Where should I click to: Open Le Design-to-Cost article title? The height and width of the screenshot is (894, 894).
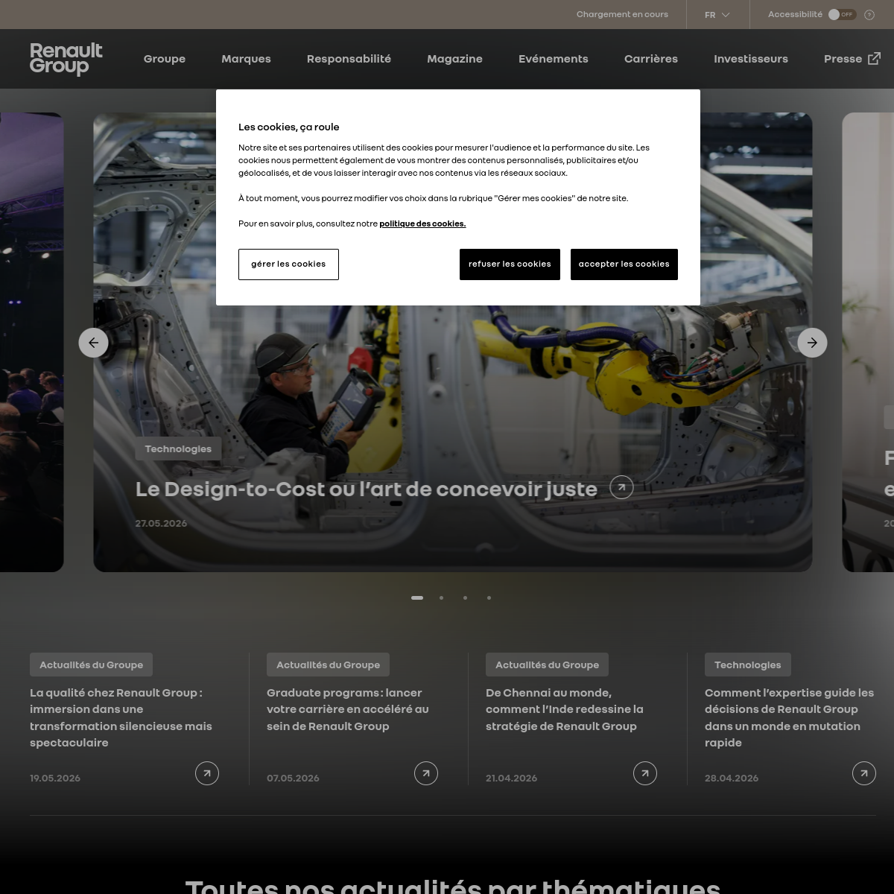point(367,489)
